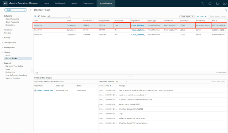Screen dimensions: 228x133
Task: Open the BACK dropdown selector
Action: [15, 10]
